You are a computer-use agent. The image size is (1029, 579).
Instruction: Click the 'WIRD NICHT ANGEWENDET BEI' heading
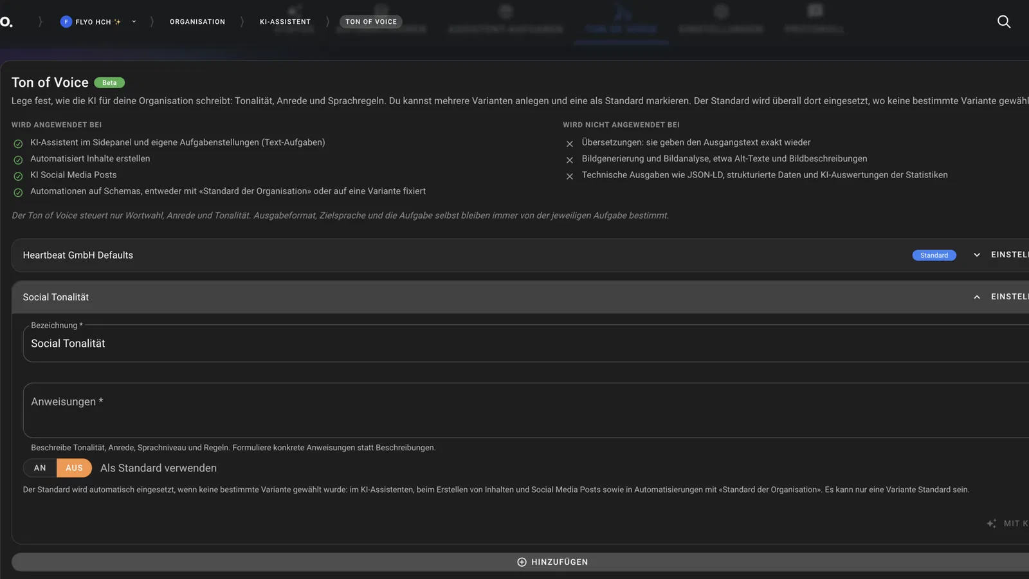pos(621,125)
